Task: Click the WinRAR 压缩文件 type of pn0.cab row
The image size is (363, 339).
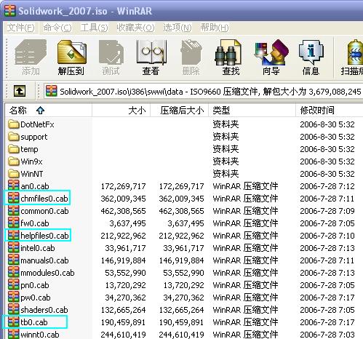Action: pos(245,285)
